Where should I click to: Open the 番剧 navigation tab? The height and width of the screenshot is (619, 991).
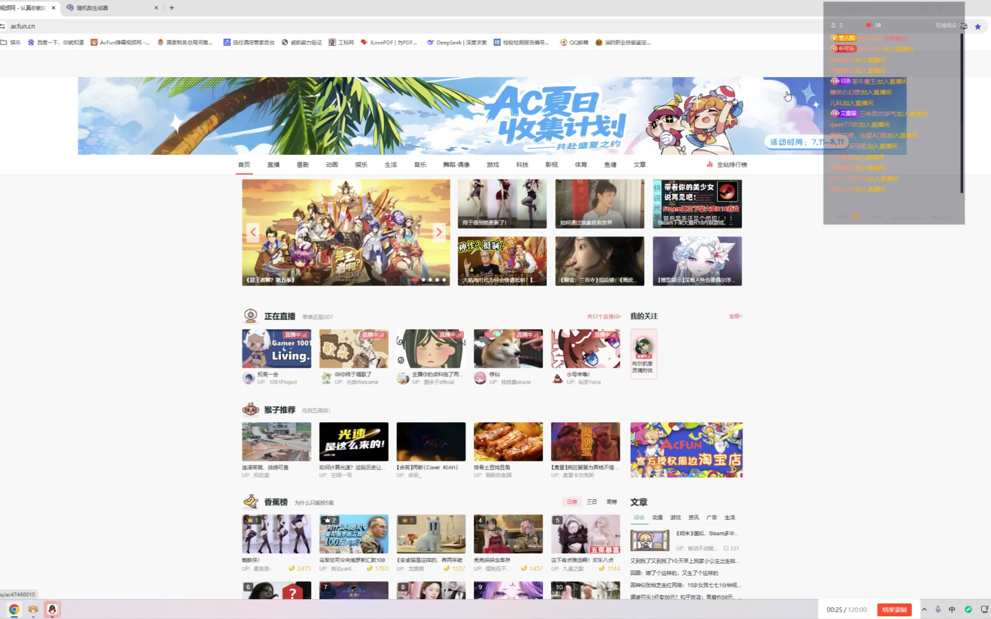302,164
